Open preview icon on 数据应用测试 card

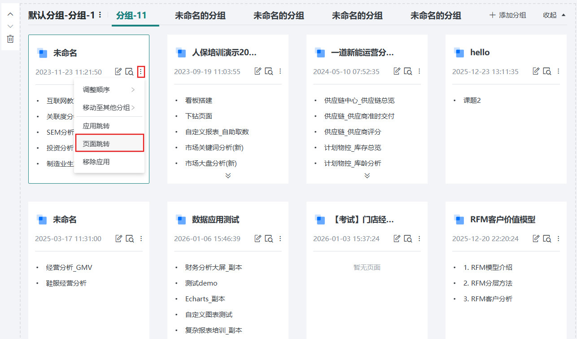tap(269, 238)
